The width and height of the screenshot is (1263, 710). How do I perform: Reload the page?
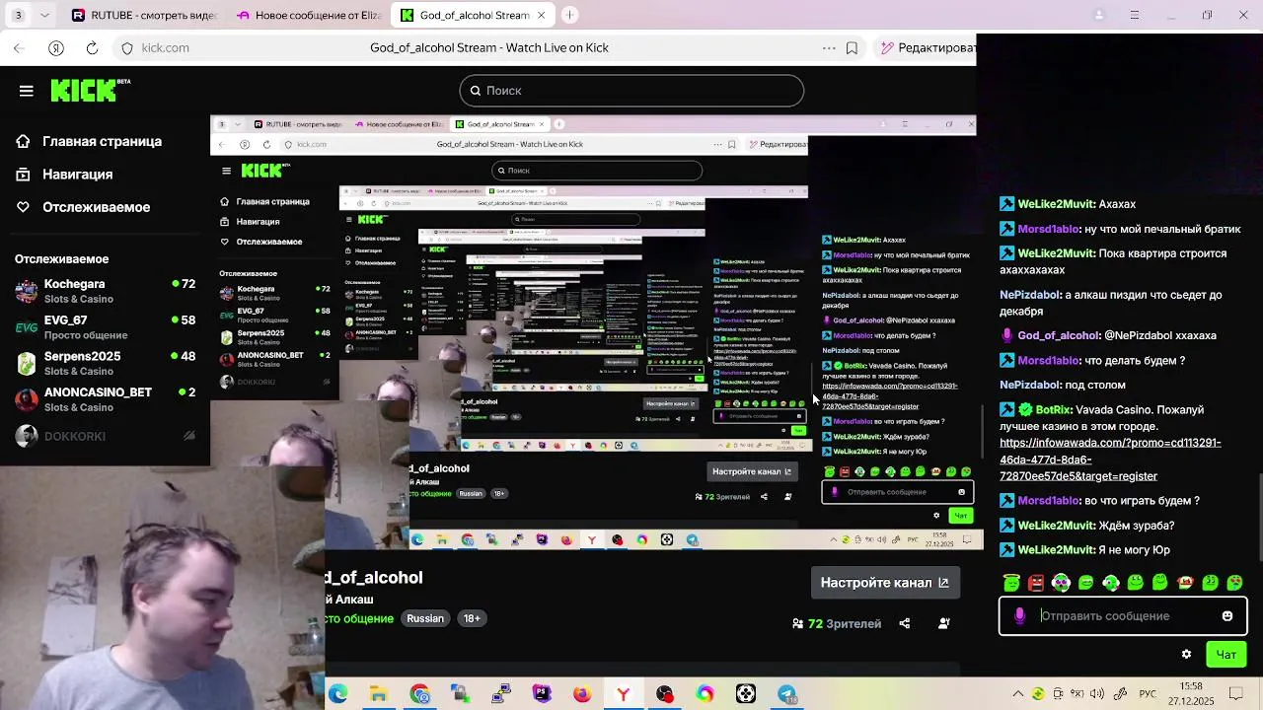click(x=92, y=47)
